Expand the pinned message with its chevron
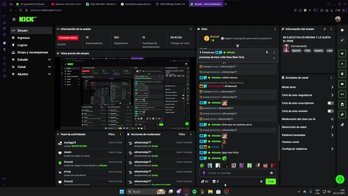Image resolution: width=348 pixels, height=196 pixels. [274, 58]
